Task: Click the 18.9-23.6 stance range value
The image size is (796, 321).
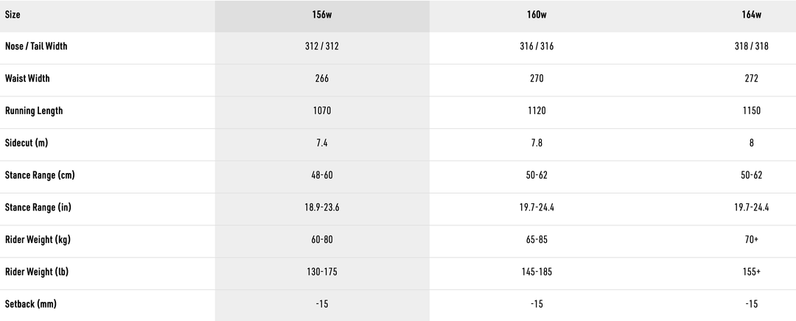Action: [321, 208]
